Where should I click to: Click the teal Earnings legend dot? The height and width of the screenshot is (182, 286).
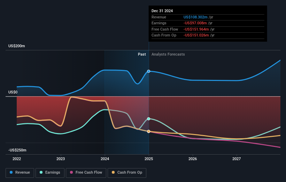(41, 172)
